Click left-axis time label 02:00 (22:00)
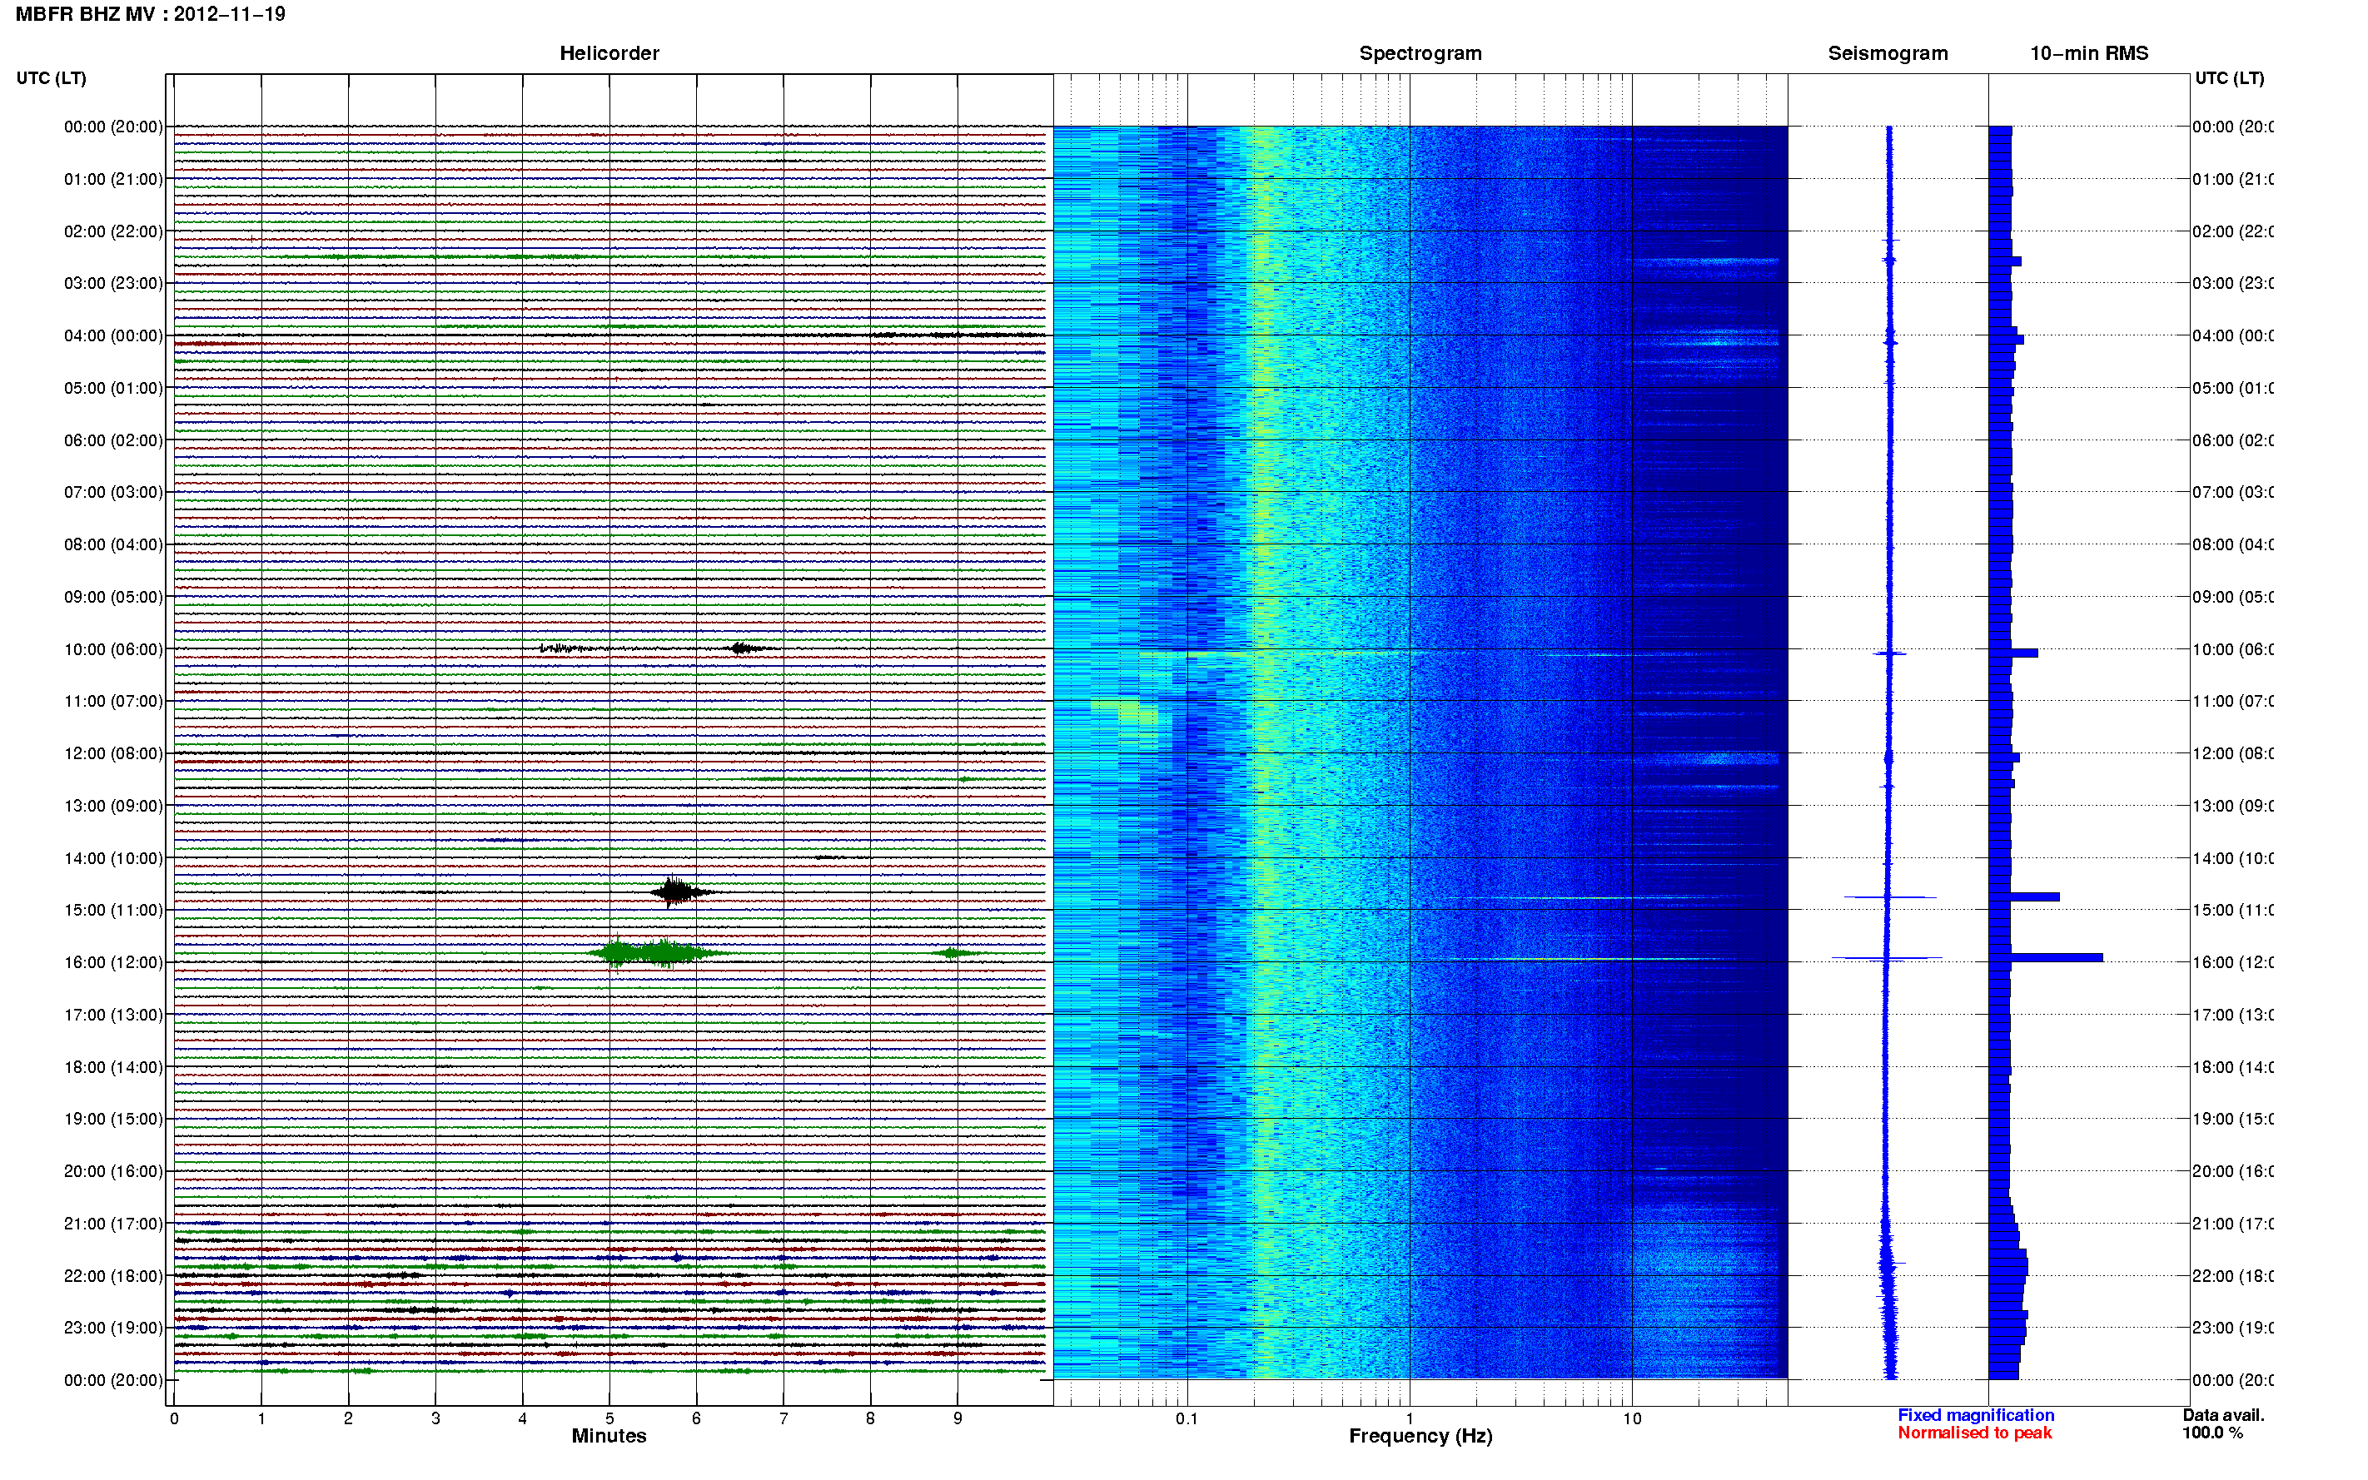Image resolution: width=2368 pixels, height=1480 pixels. click(x=113, y=232)
